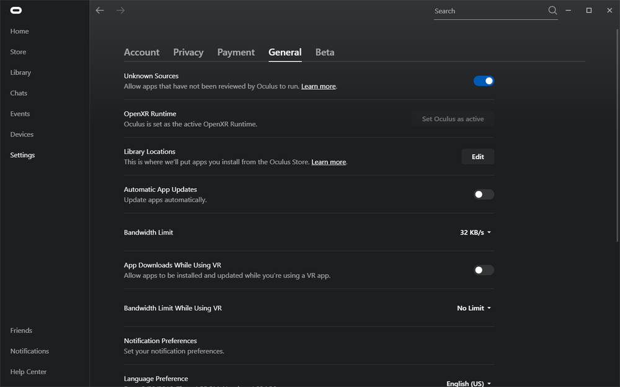
Task: Minimize the Oculus window
Action: 569,11
